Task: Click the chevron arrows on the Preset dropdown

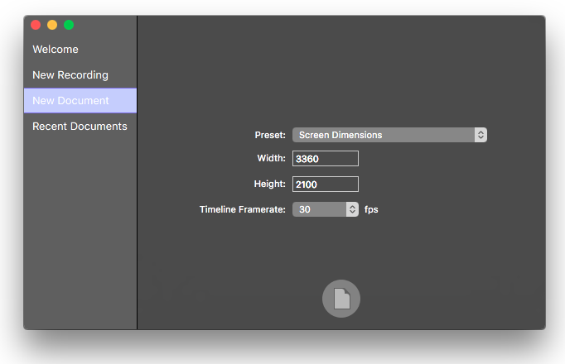Action: [x=480, y=135]
